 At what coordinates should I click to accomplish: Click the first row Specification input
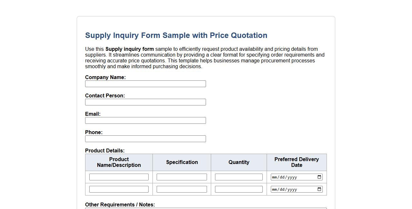[181, 177]
